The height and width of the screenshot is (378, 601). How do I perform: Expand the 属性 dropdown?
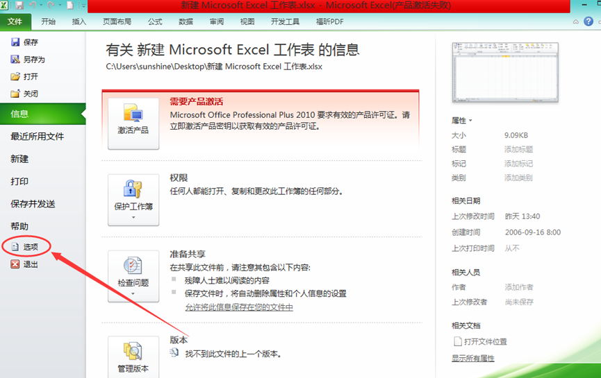coord(462,121)
